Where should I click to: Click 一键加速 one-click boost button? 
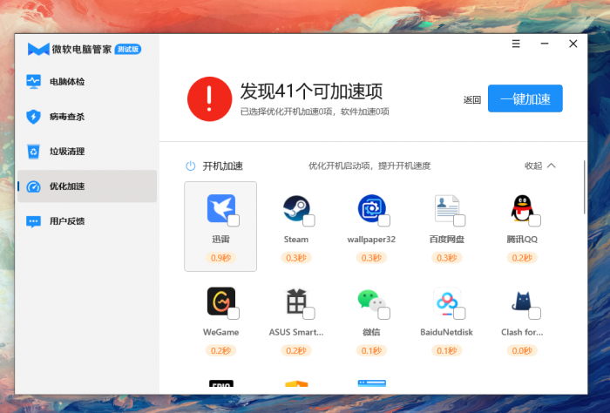[x=525, y=98]
